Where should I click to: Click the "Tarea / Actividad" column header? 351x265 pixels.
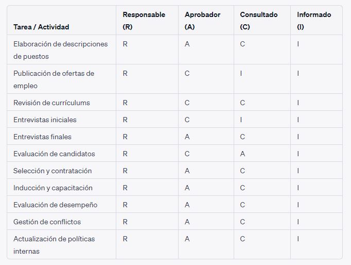[41, 27]
